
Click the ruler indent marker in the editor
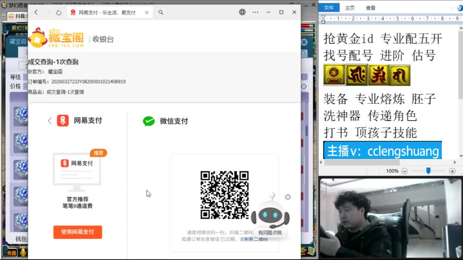[323, 19]
